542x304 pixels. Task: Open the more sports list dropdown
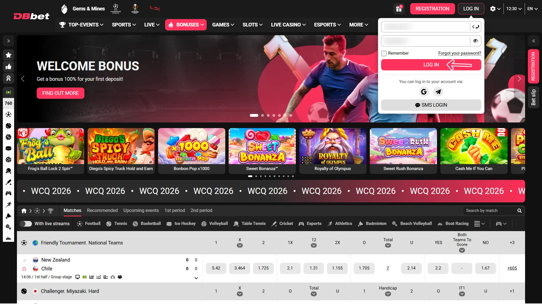point(479,224)
